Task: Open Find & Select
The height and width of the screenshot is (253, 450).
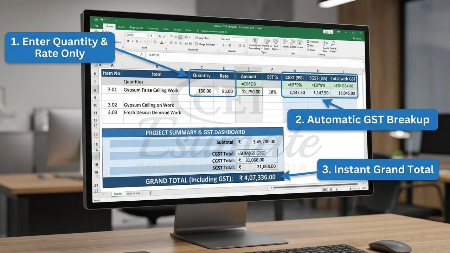Action: click(333, 44)
